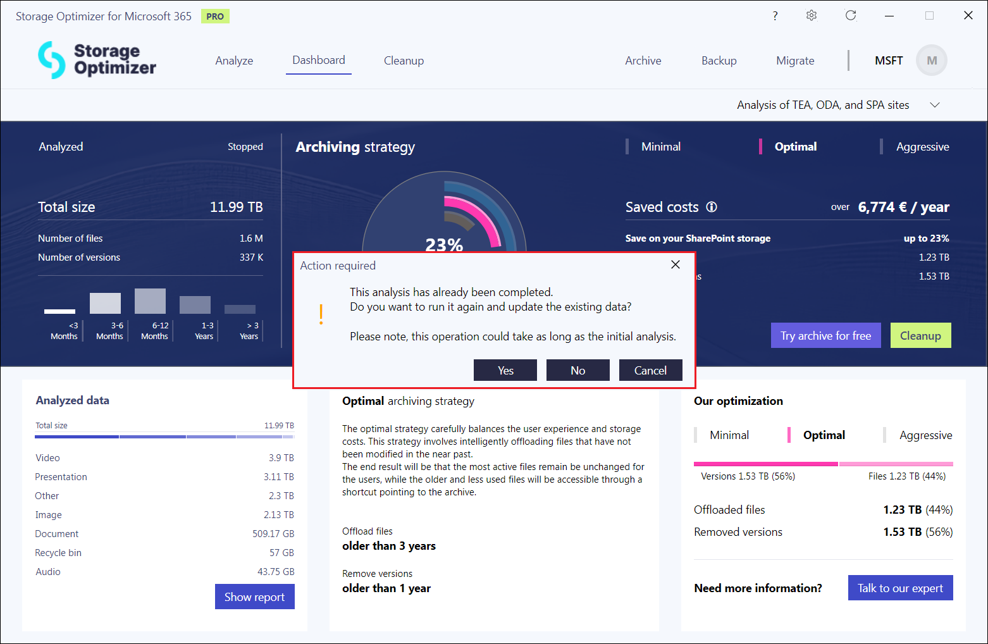Click the refresh icon in title bar
This screenshot has width=988, height=644.
coord(851,16)
